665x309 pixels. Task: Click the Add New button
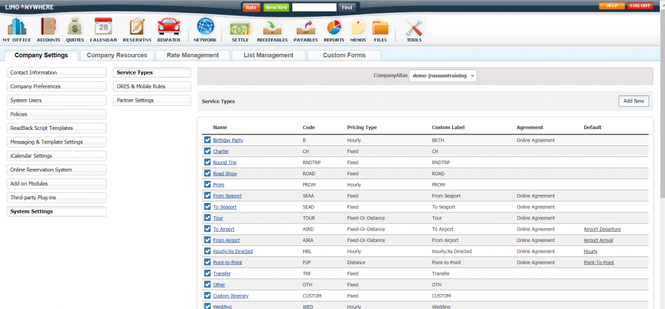[x=634, y=101]
